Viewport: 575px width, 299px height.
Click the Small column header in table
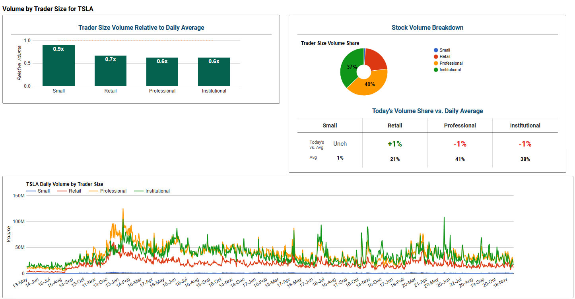[330, 125]
